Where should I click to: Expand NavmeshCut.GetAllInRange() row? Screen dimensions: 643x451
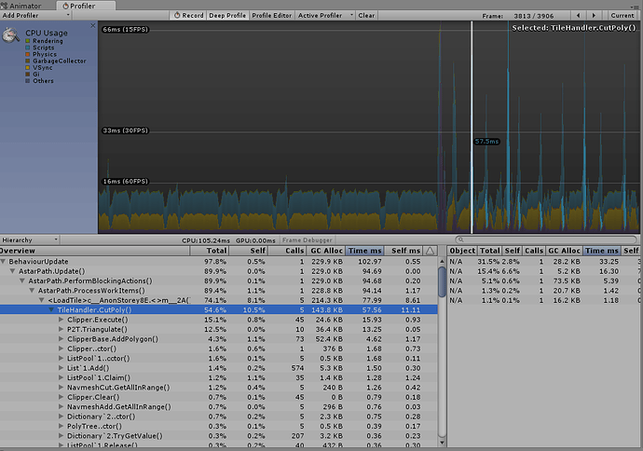click(x=62, y=387)
